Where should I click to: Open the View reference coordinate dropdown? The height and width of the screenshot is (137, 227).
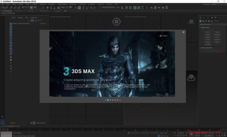pyautogui.click(x=64, y=7)
